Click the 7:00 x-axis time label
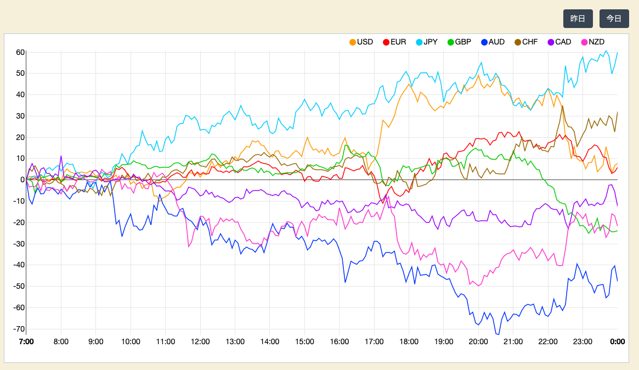Viewport: 639px width, 370px height. point(26,341)
